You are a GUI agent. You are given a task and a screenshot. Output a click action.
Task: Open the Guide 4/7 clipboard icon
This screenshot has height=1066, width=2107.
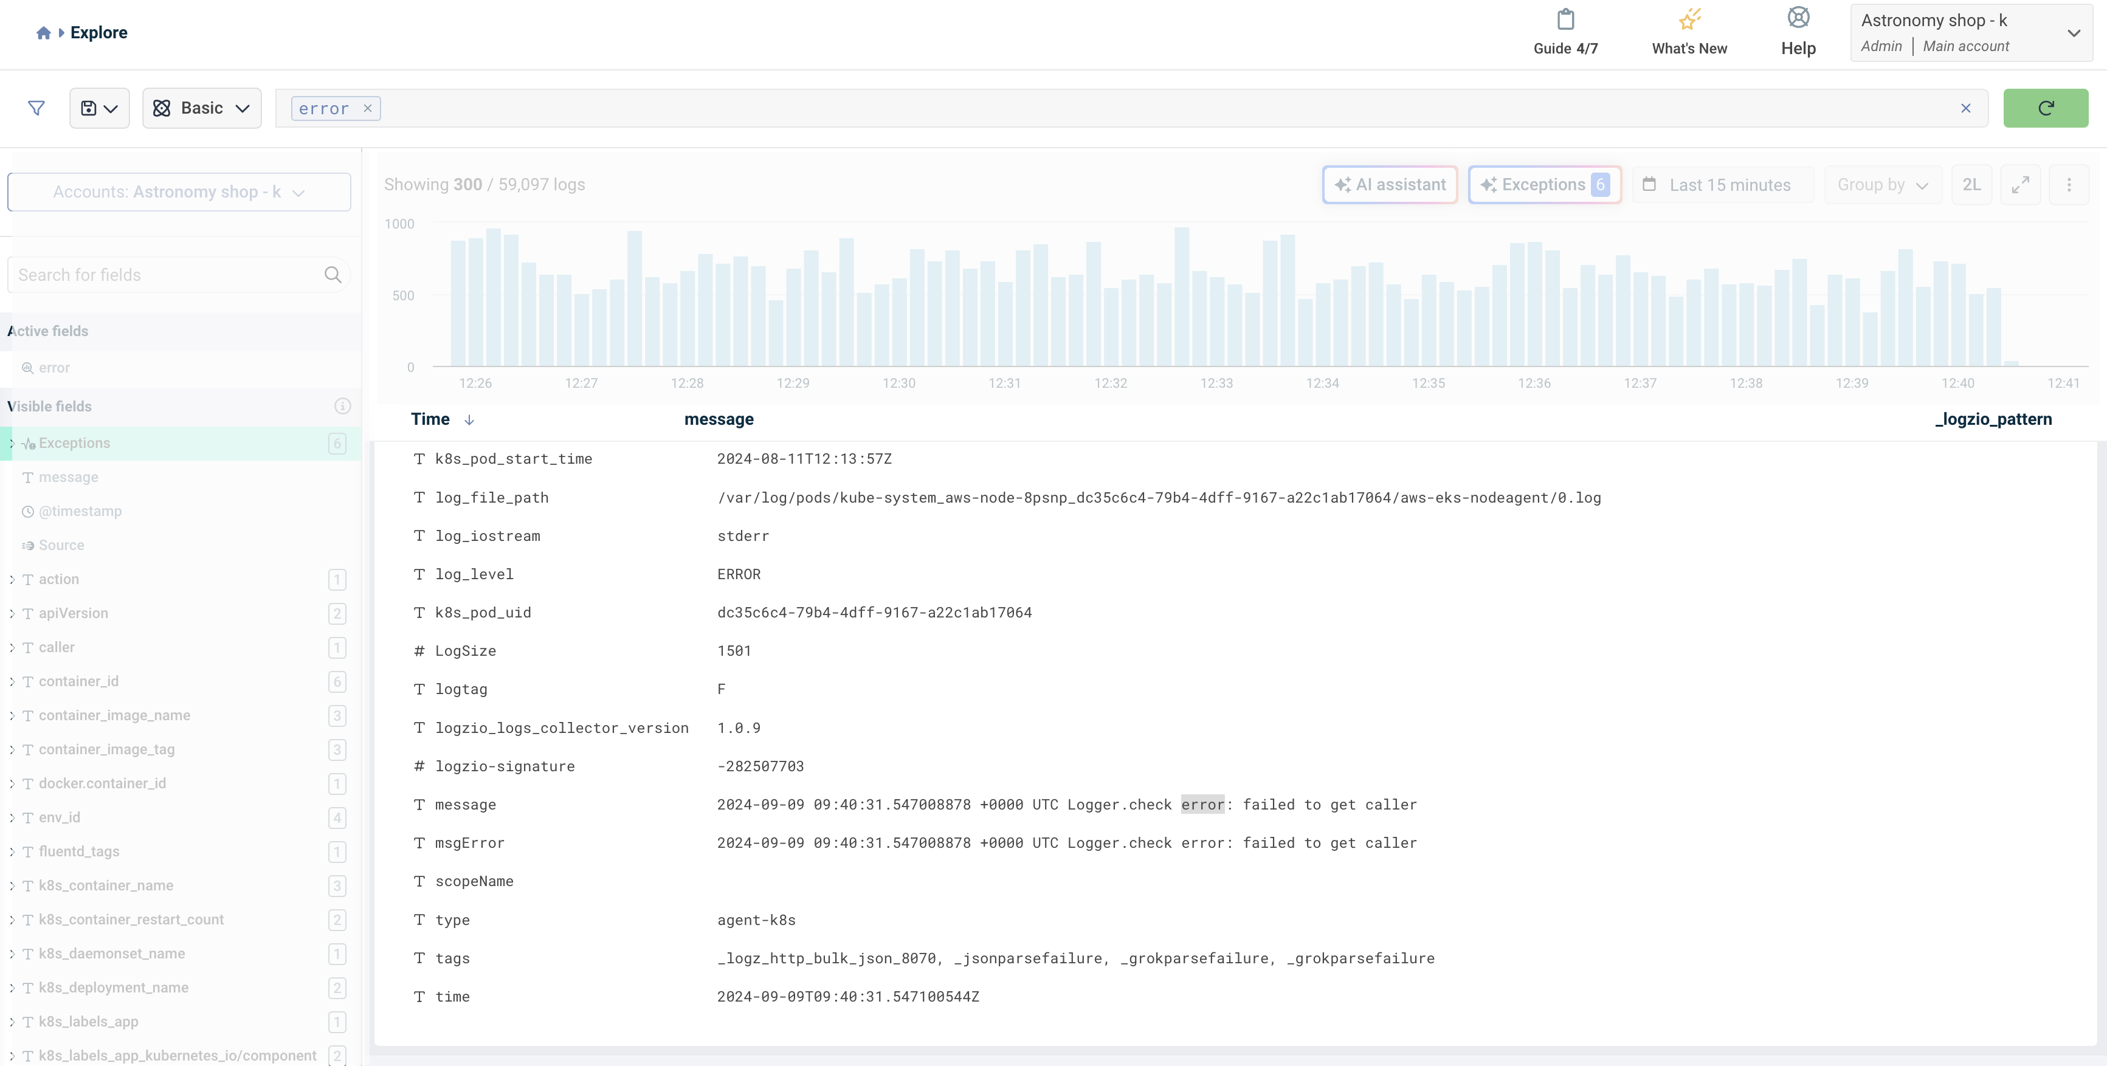[1565, 19]
